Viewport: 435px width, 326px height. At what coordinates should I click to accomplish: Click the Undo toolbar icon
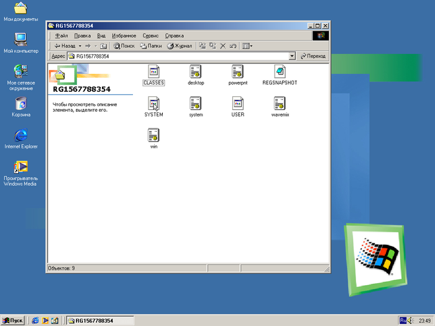[232, 46]
